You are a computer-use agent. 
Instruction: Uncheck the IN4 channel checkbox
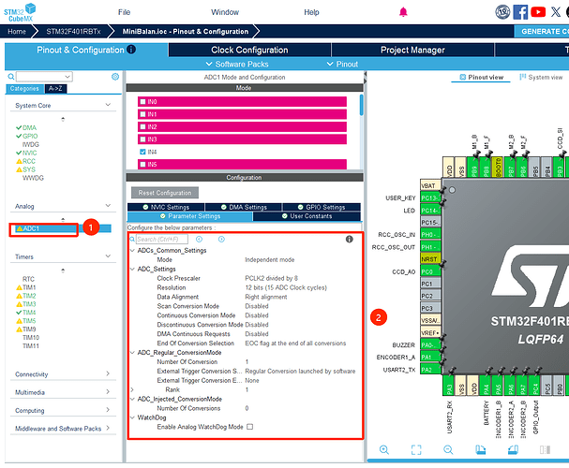click(x=143, y=152)
